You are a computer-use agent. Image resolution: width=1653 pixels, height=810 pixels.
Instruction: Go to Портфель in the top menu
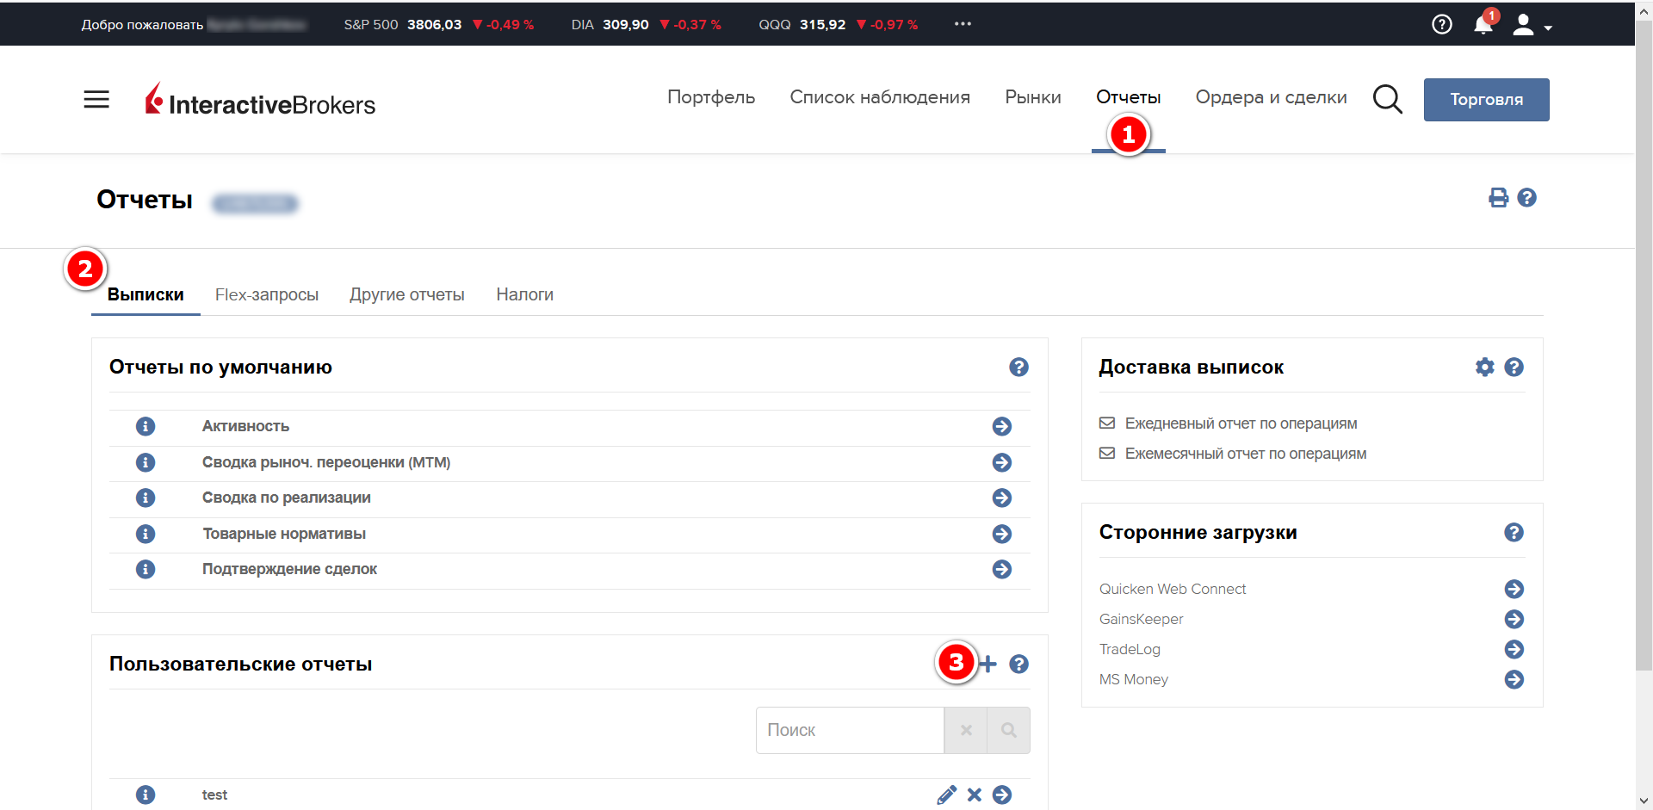710,97
